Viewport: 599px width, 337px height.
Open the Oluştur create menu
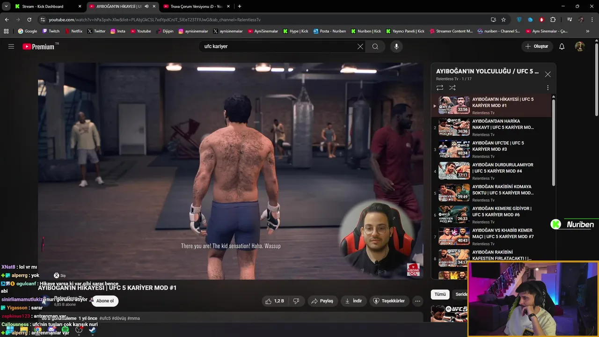pyautogui.click(x=537, y=46)
